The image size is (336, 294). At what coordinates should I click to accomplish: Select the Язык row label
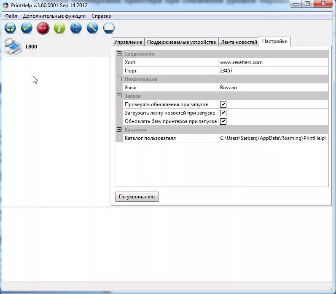131,88
